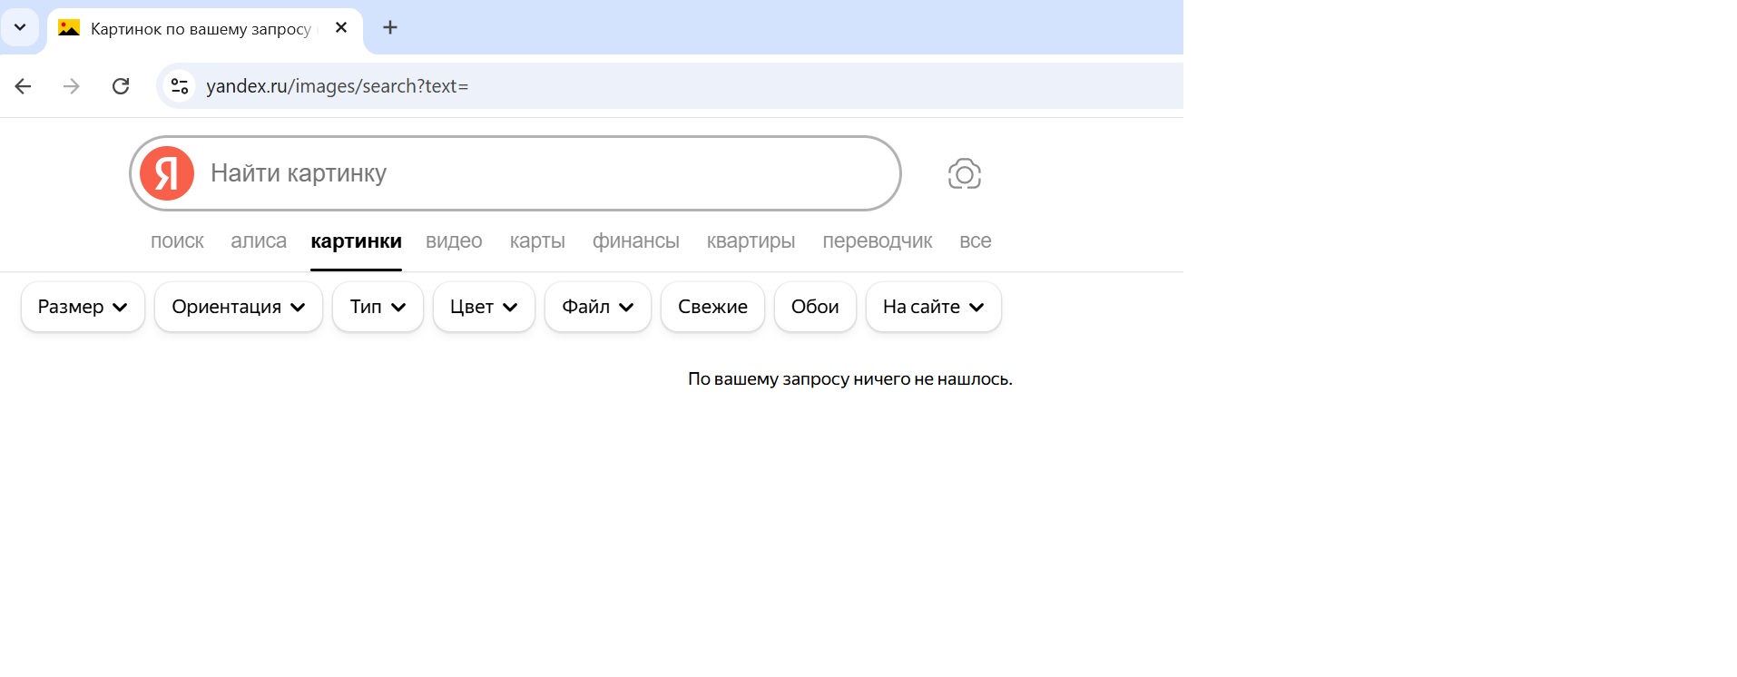Open карты section

(537, 241)
